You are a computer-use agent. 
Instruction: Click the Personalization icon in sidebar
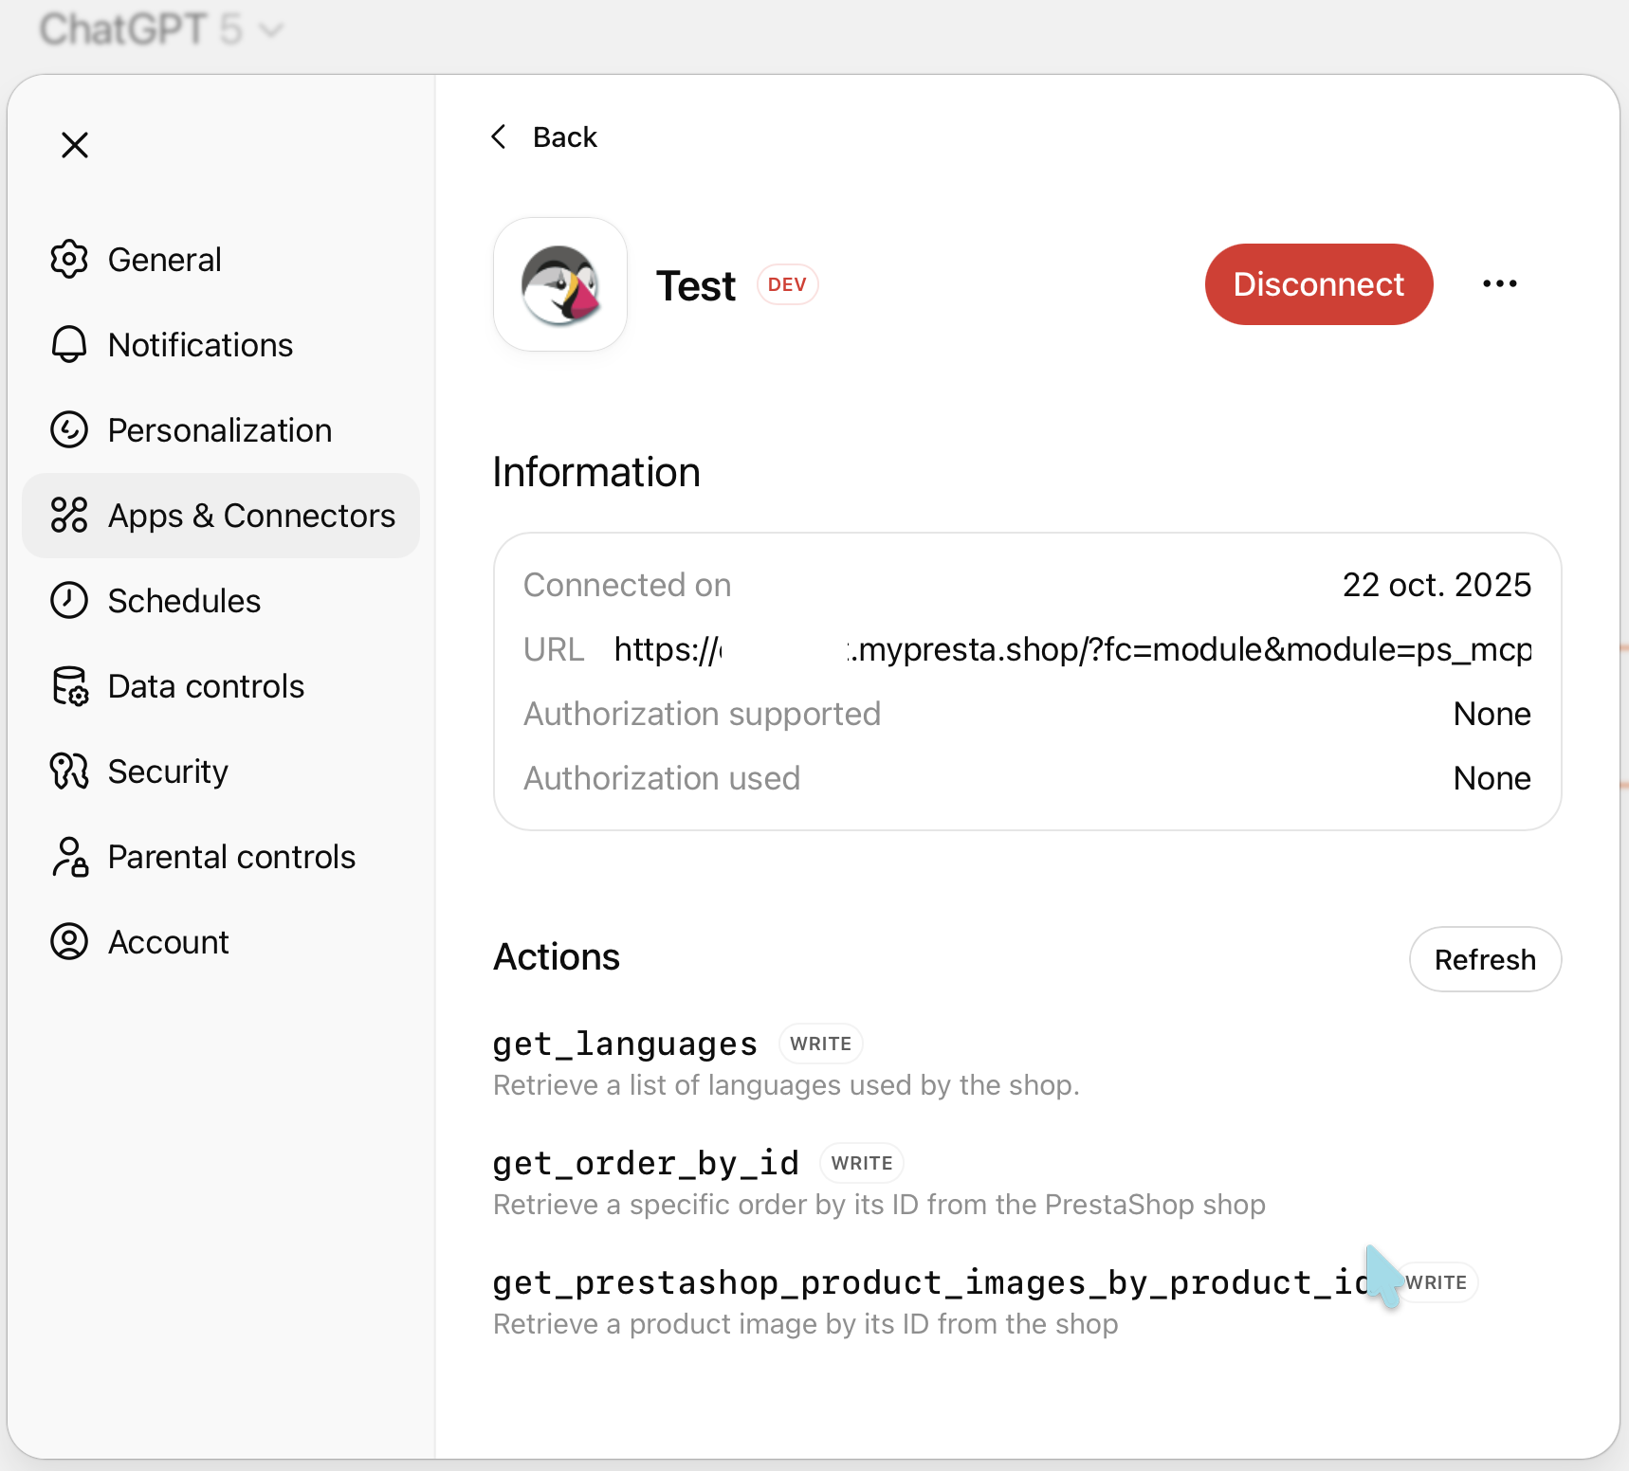[x=69, y=430]
